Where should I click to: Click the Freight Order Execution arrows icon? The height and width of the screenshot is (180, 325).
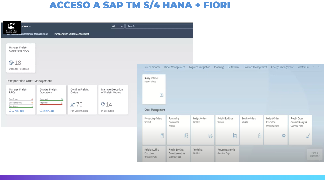coord(284,136)
